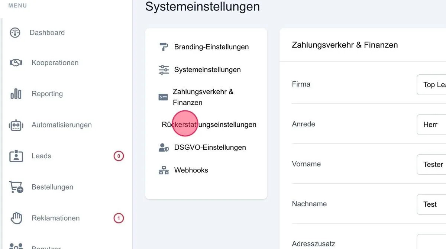Viewport: 446px width, 249px height.
Task: Click the Vorname label
Action: 306,164
